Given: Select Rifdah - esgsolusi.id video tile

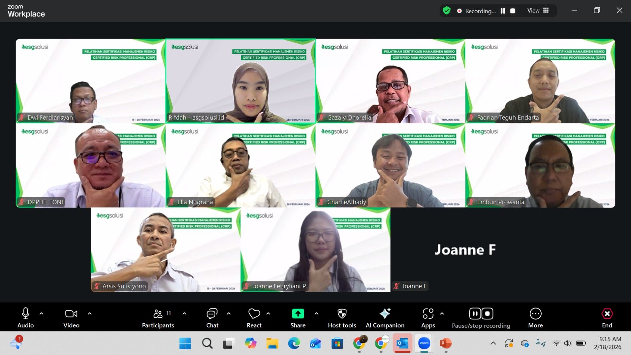Looking at the screenshot, I should tap(240, 81).
